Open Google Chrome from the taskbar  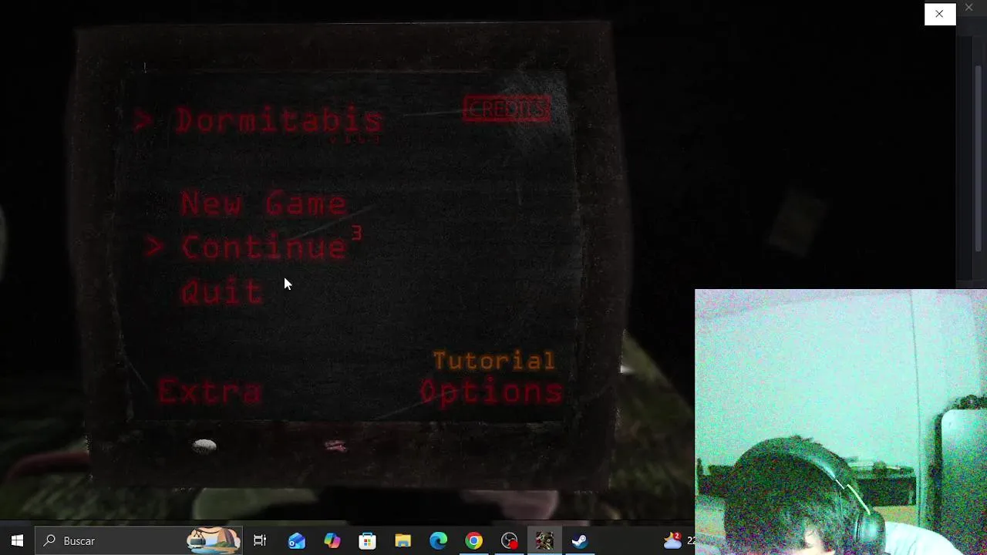474,541
